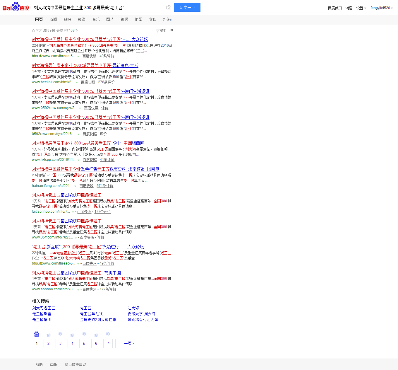398x370 pixels.
Task: Click the large paw icon above page 1
Action: click(37, 334)
